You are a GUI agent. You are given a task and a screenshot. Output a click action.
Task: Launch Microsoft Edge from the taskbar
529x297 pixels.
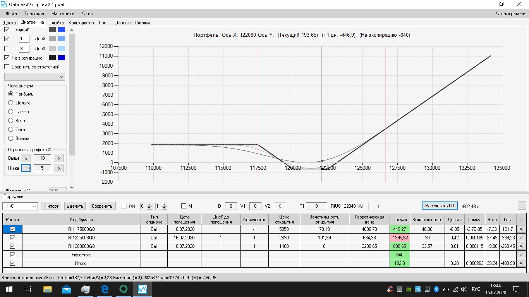(105, 289)
